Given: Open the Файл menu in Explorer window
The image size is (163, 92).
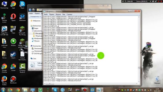Looking at the screenshot, I should click(31, 14).
